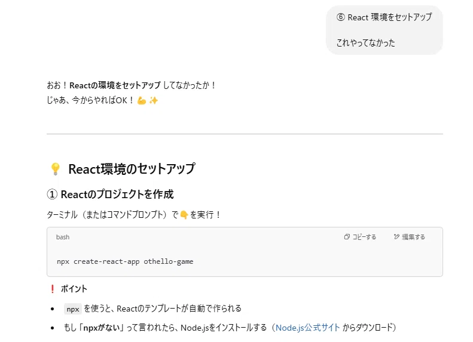This screenshot has height=342, width=473.
Task: Click the pencil edit icon in code block
Action: pos(396,237)
